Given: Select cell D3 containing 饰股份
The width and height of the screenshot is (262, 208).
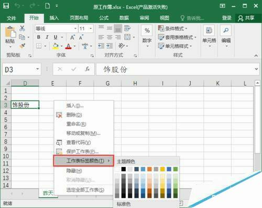Looking at the screenshot, I should (25, 105).
